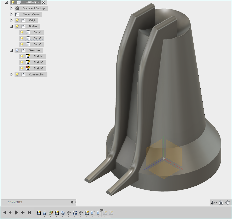Play the timeline history

[x=17, y=212]
